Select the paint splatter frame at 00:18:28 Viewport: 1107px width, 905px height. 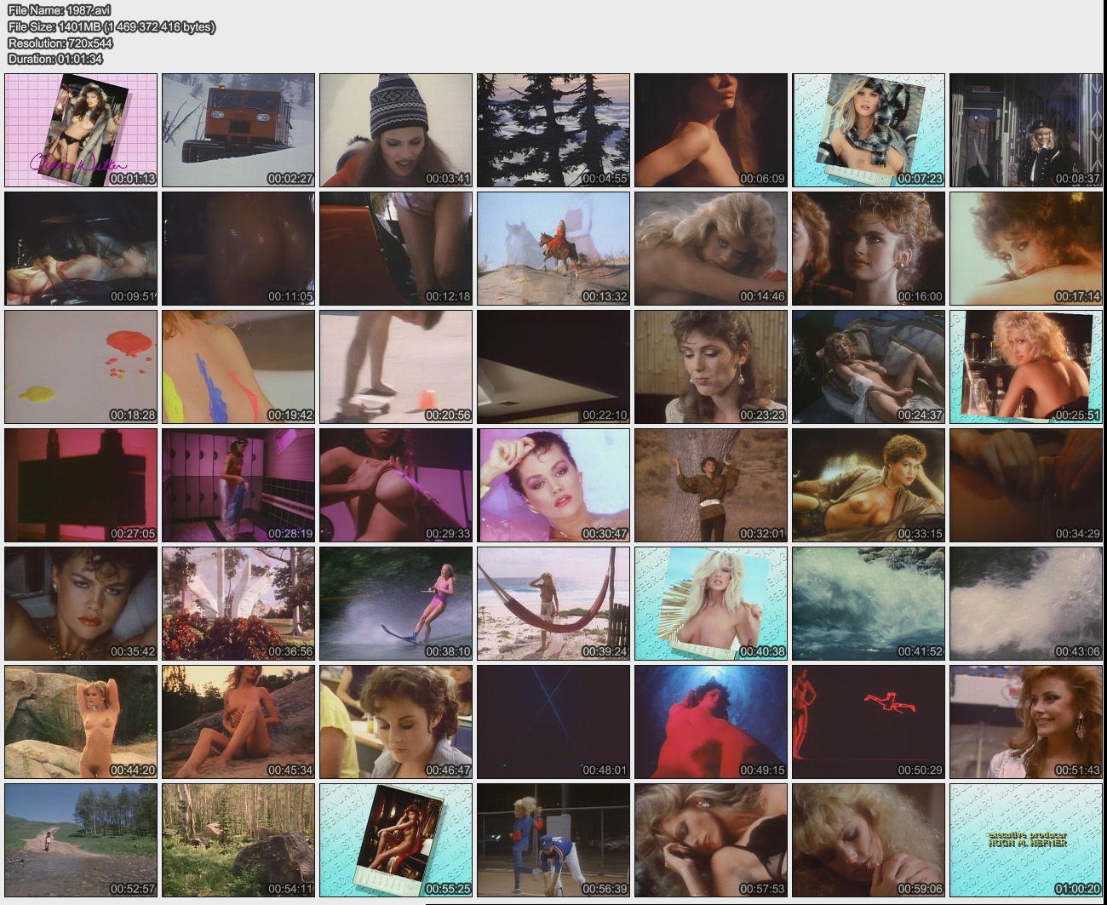[81, 366]
